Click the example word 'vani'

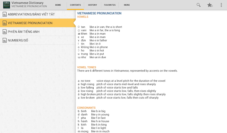click(84, 30)
